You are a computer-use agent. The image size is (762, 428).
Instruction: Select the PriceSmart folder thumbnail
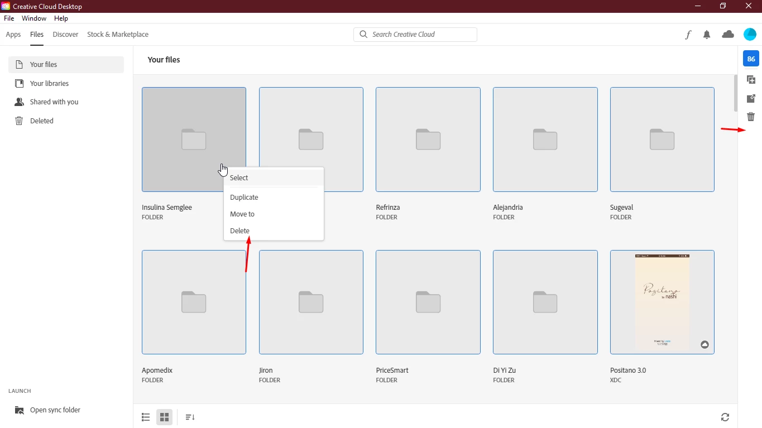coord(428,302)
